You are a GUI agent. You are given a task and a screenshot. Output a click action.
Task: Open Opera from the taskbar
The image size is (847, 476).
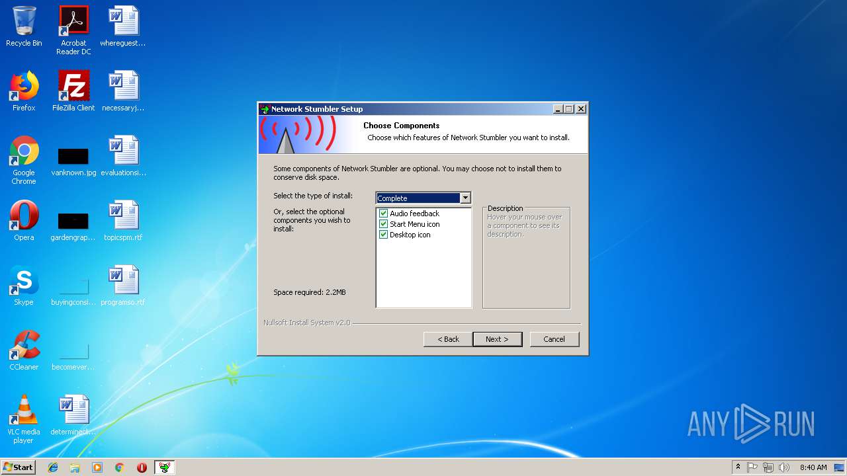142,467
